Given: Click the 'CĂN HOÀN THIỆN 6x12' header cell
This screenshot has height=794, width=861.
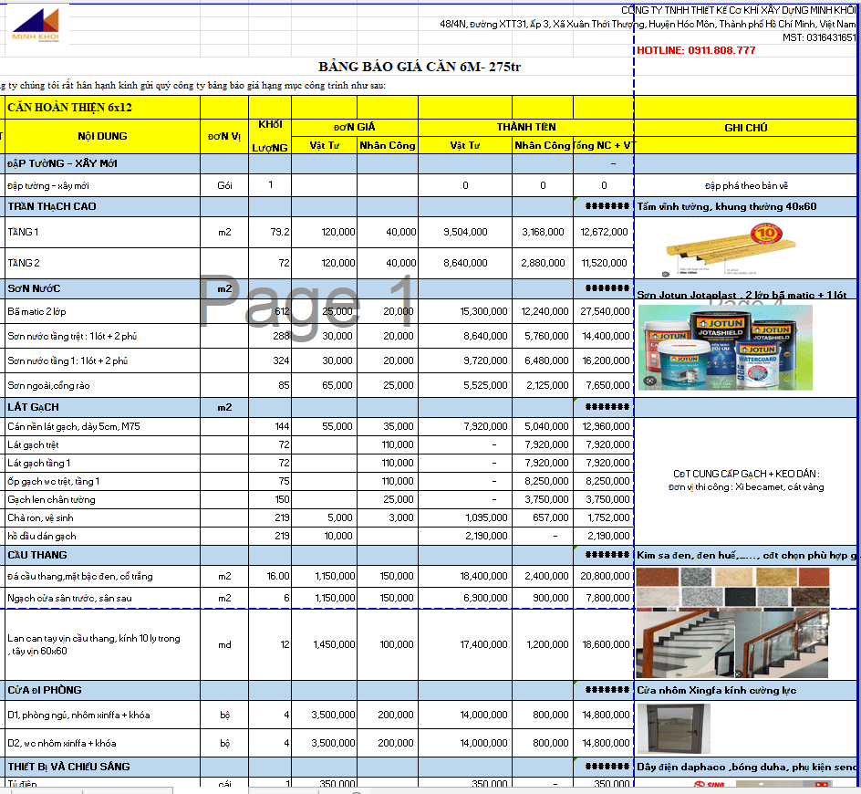Looking at the screenshot, I should (103, 107).
